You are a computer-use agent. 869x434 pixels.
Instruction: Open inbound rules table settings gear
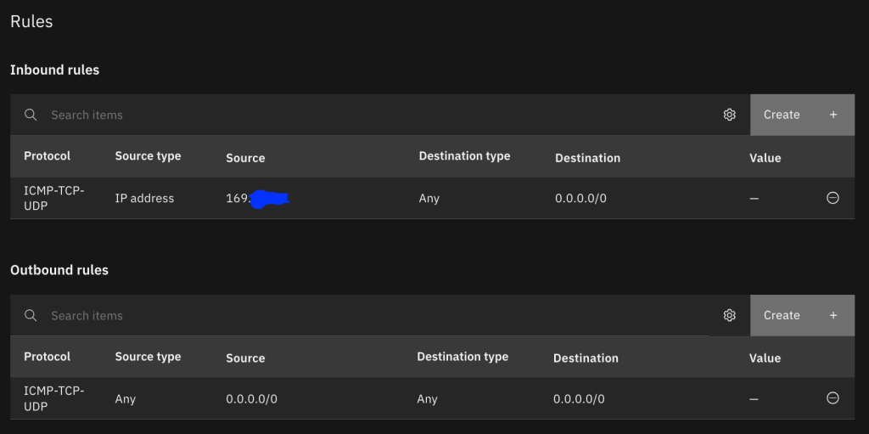coord(729,115)
